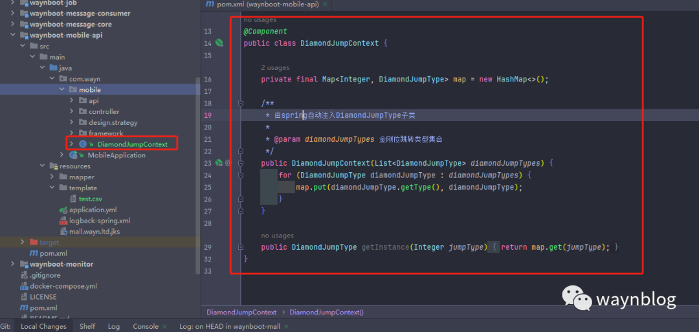Select the main folder
Image resolution: width=699 pixels, height=332 pixels.
click(x=57, y=57)
